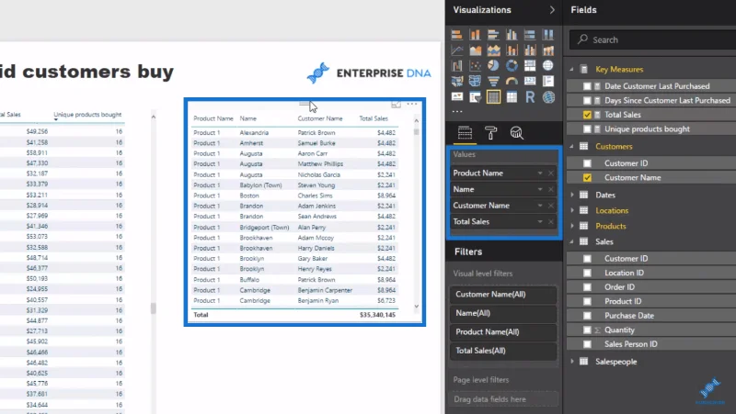Select the Map globe visual
736x414 pixels.
(x=548, y=65)
